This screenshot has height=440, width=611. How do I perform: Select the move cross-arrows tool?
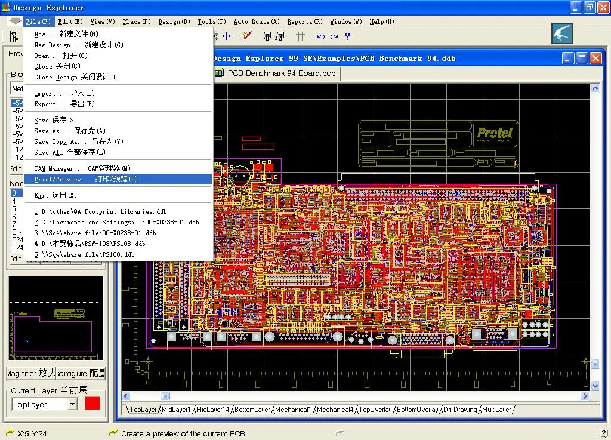pyautogui.click(x=226, y=36)
